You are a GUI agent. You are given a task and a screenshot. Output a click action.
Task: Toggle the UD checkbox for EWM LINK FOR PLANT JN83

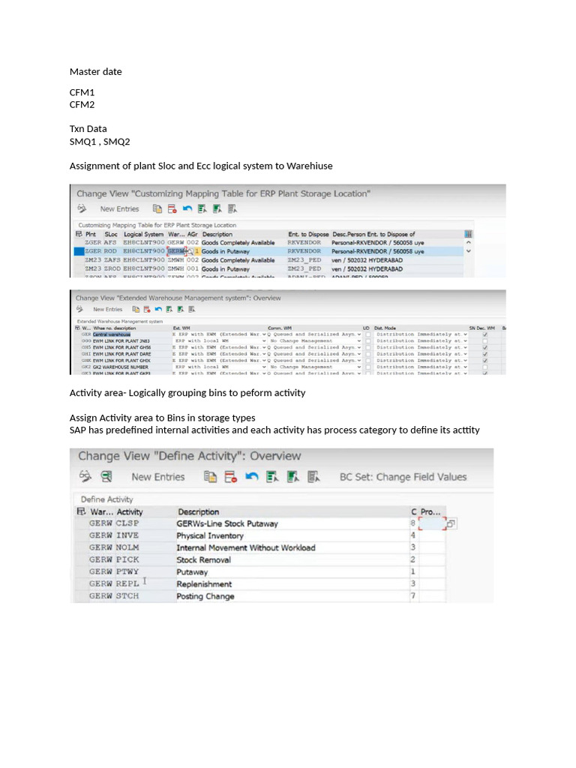point(367,340)
